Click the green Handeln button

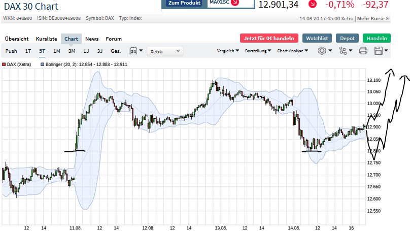(377, 38)
